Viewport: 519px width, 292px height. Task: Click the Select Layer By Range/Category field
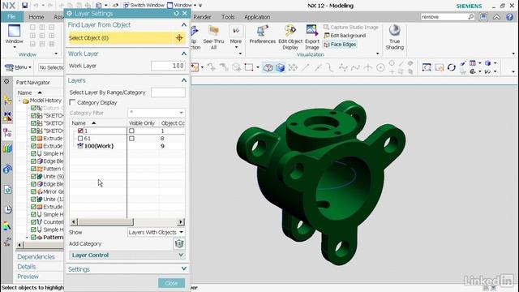tap(168, 92)
